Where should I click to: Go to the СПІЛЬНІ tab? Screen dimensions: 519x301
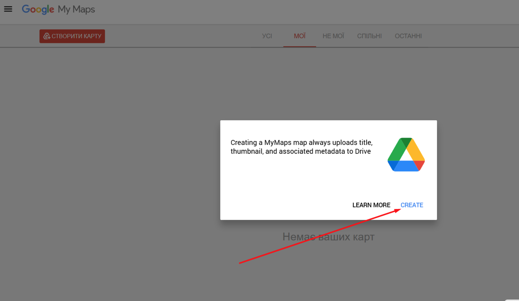tap(369, 36)
